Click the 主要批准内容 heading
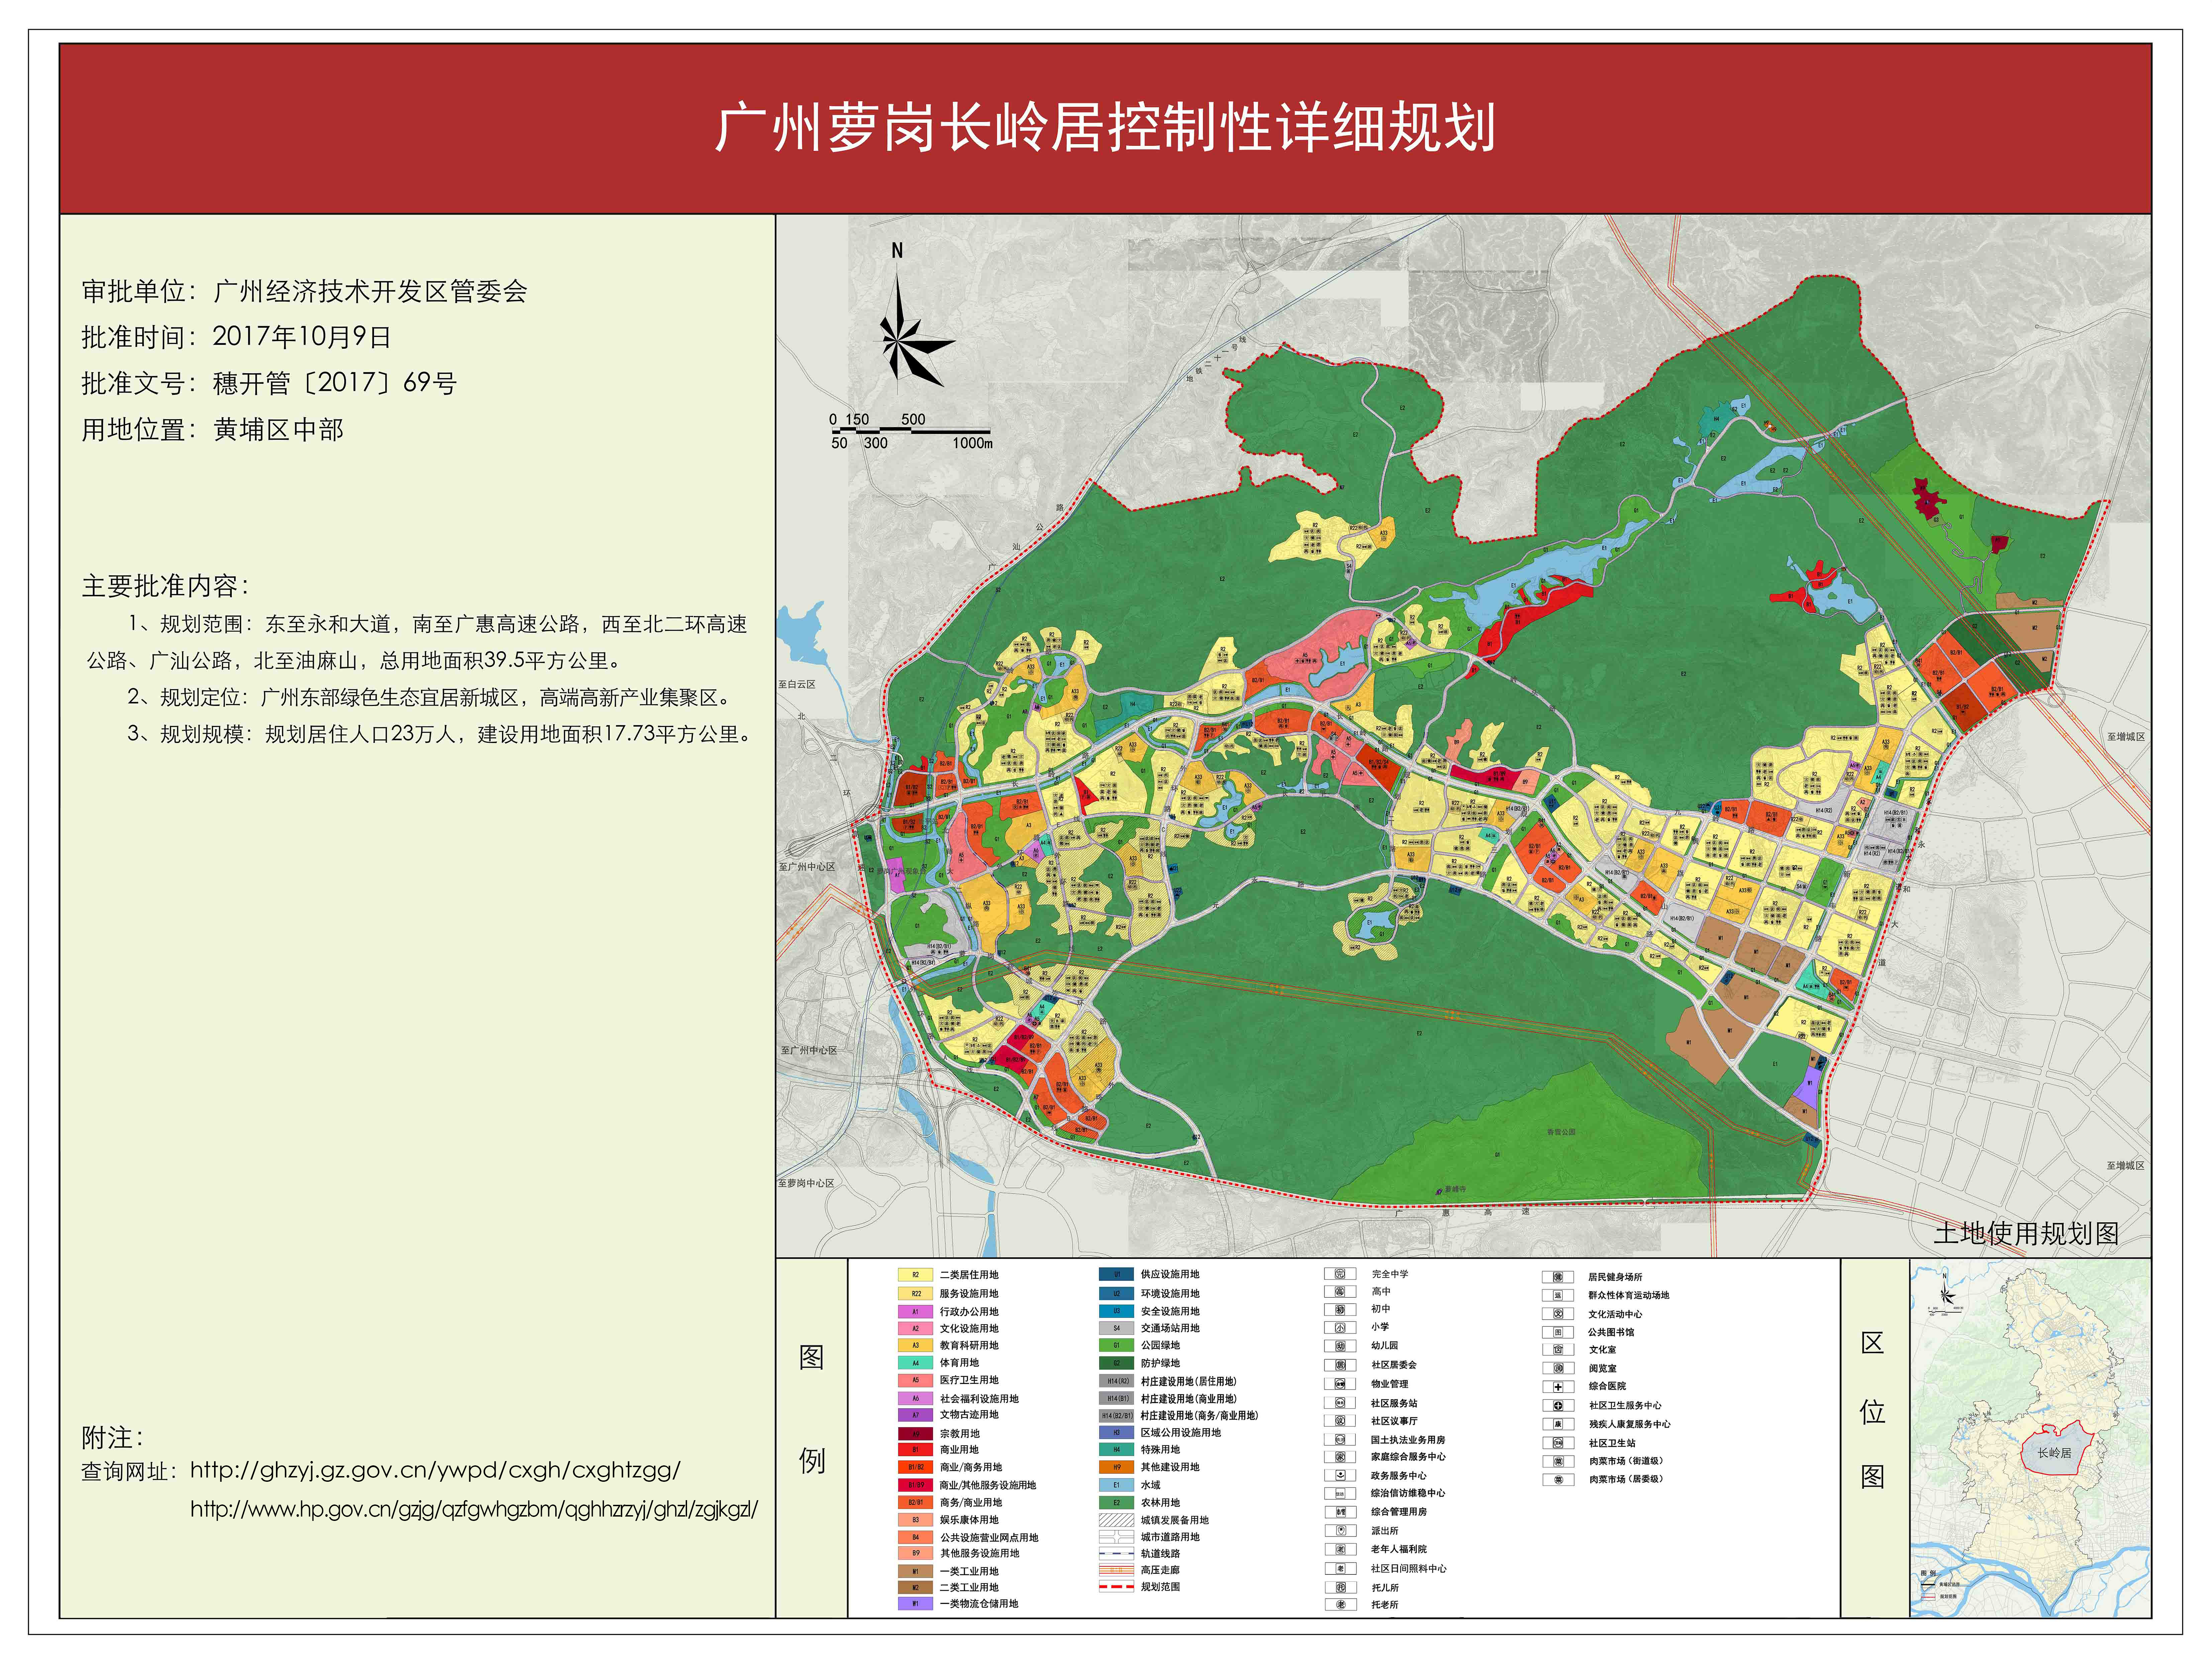Image resolution: width=2212 pixels, height=1659 pixels. point(165,586)
